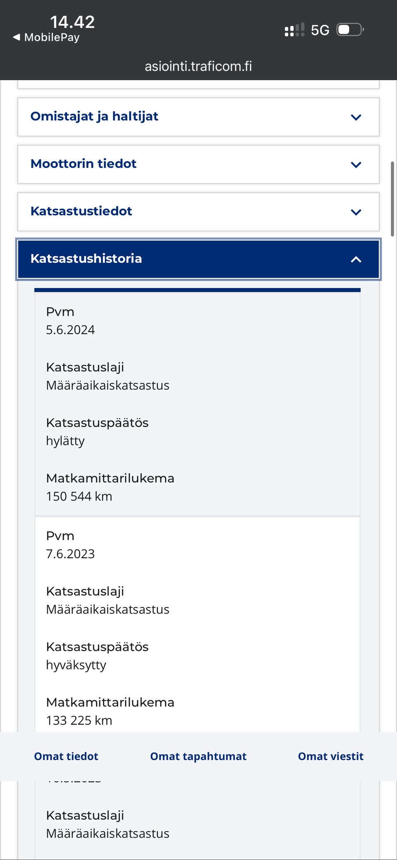Expand Katsastustiedot via its down chevron
The height and width of the screenshot is (860, 397).
pyautogui.click(x=356, y=212)
